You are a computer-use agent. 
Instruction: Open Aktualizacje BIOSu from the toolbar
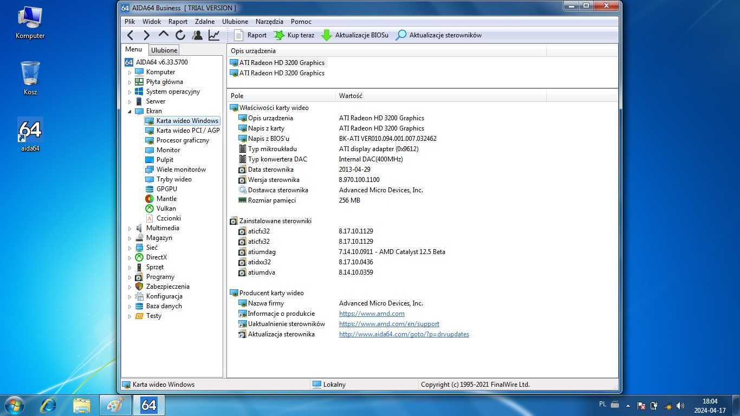click(355, 35)
